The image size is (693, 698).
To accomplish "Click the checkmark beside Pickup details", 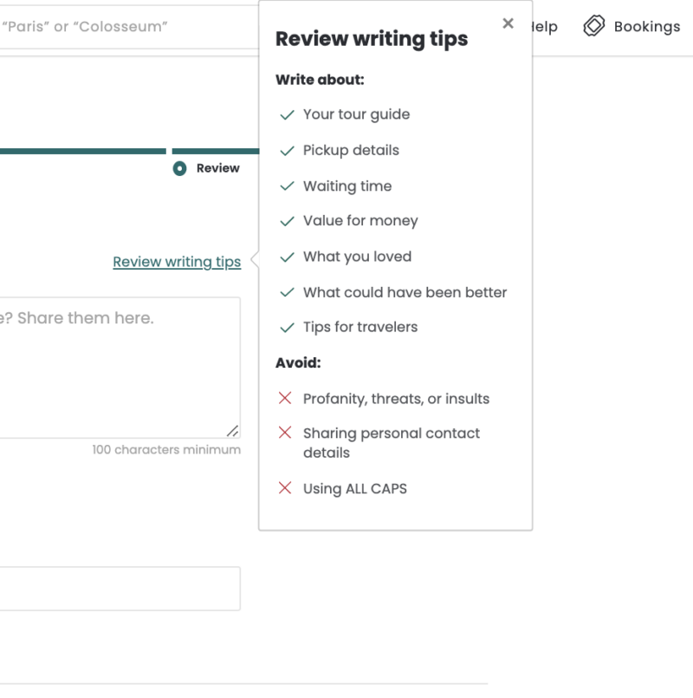I will pyautogui.click(x=287, y=150).
